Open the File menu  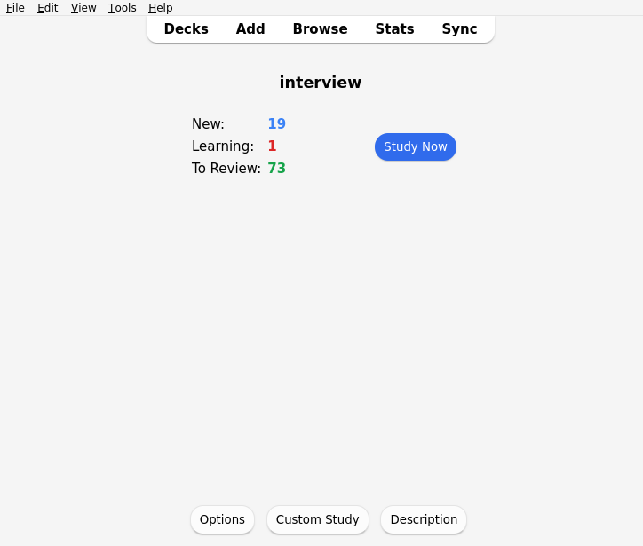[15, 7]
